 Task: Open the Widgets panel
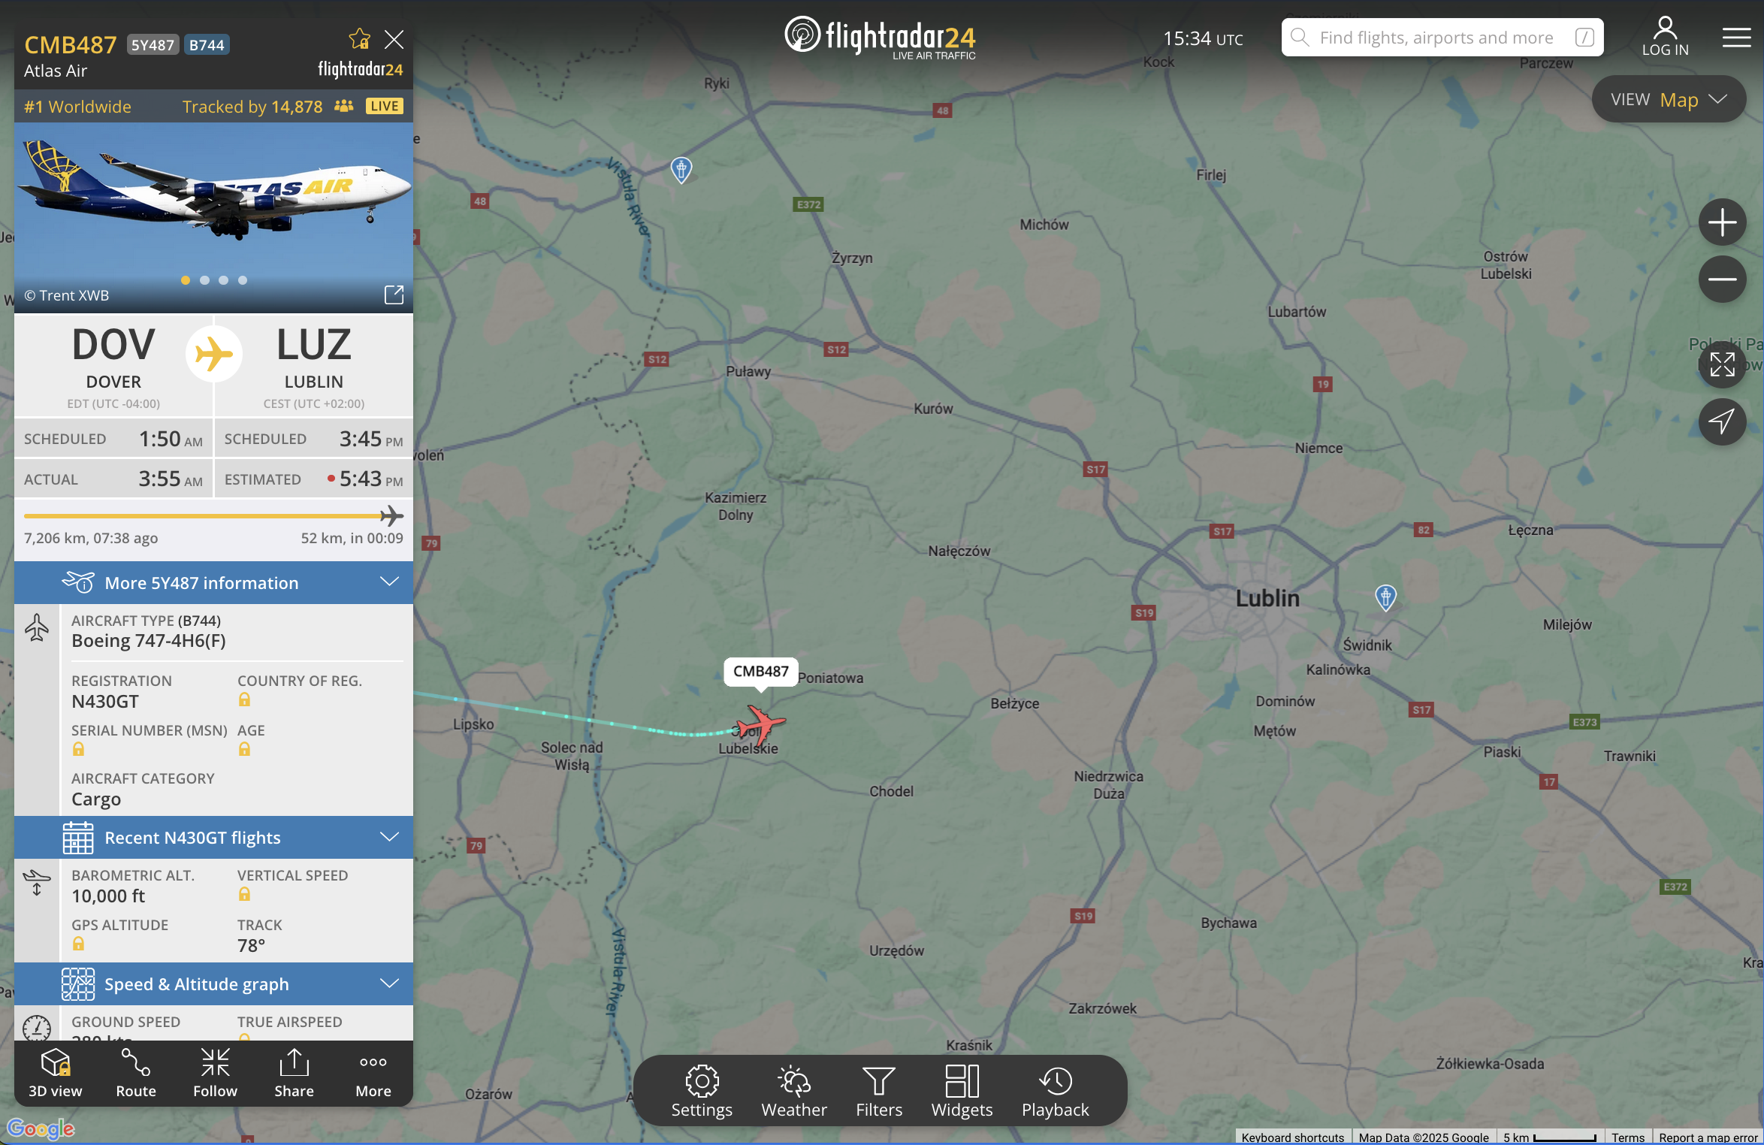click(962, 1091)
